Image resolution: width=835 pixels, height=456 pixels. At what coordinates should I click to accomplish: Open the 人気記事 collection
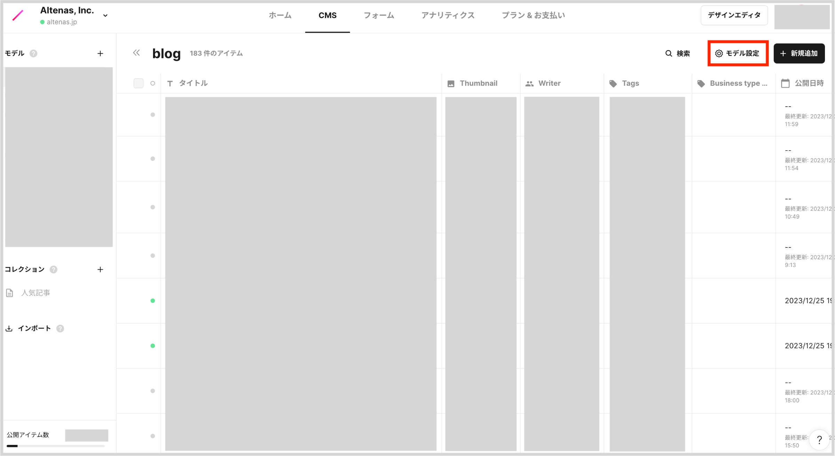click(35, 293)
